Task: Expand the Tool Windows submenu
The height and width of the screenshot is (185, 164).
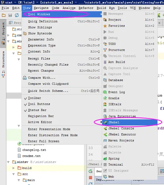Action: (x=62, y=14)
